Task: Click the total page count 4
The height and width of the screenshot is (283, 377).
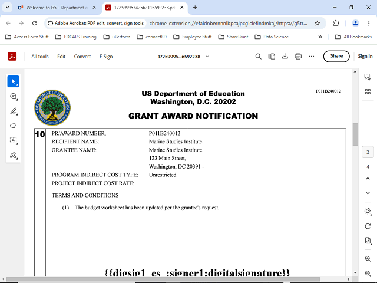Action: (368, 167)
